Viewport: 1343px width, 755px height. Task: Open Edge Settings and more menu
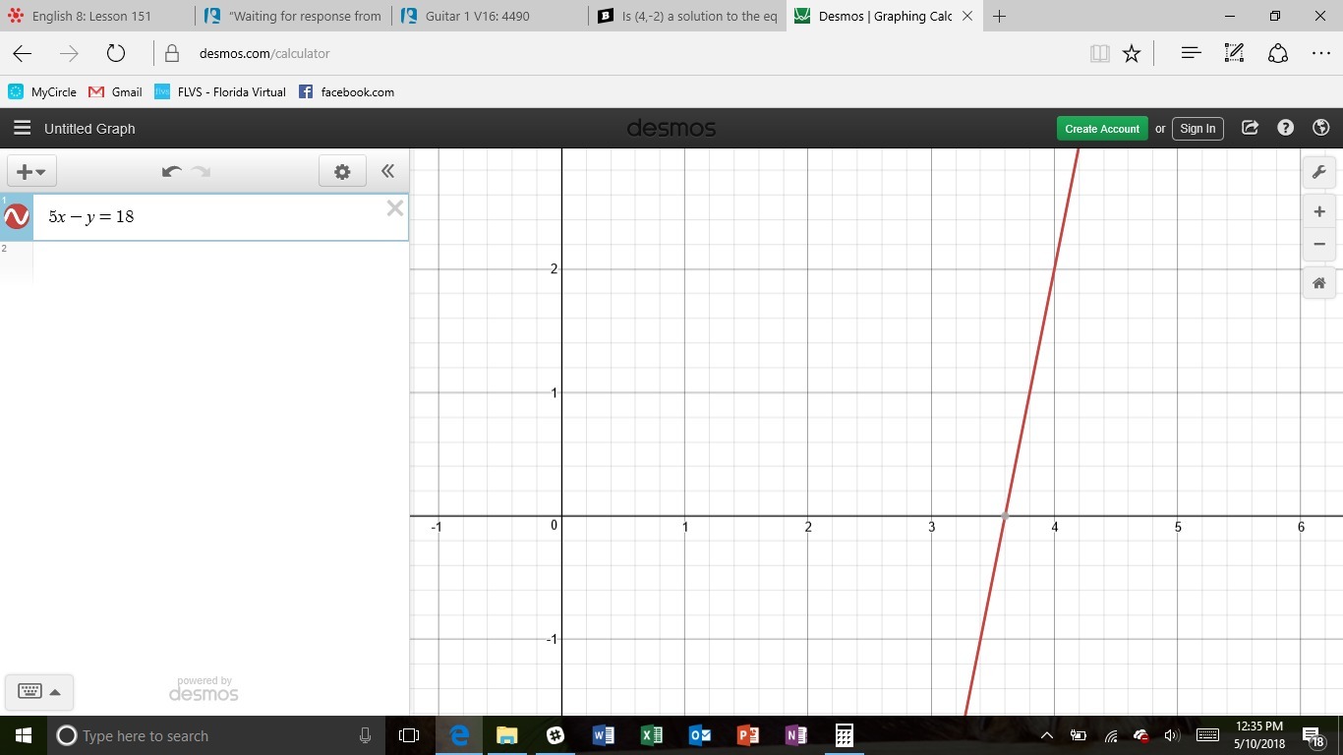(1320, 53)
